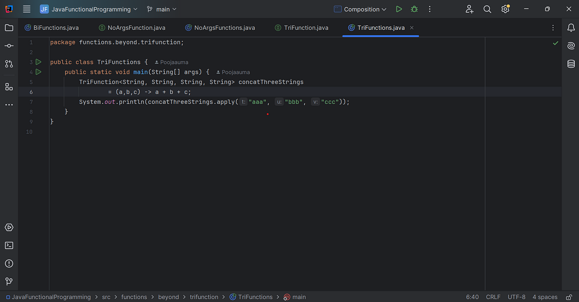Image resolution: width=579 pixels, height=302 pixels.
Task: Click Poojaauma author hint on class line
Action: (171, 62)
